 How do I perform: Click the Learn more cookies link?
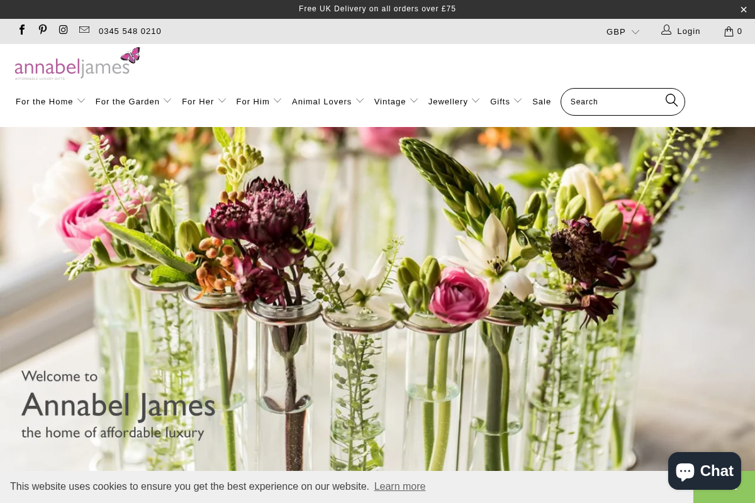click(400, 486)
